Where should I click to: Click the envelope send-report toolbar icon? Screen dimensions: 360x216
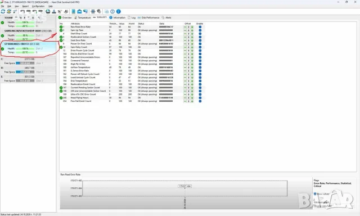pos(79,11)
